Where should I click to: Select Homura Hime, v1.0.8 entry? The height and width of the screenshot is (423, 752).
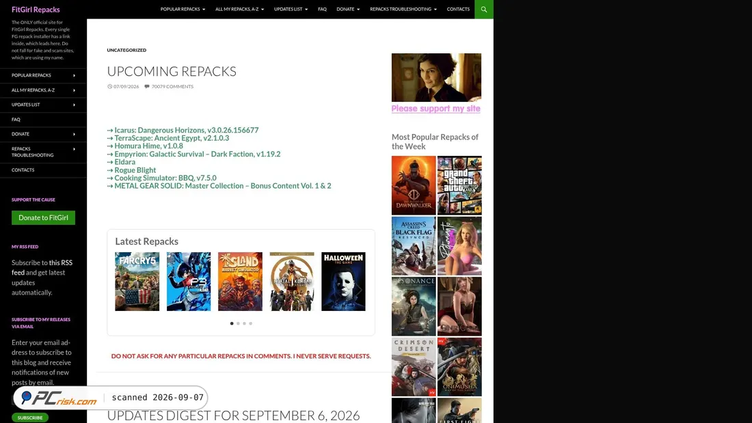[148, 146]
